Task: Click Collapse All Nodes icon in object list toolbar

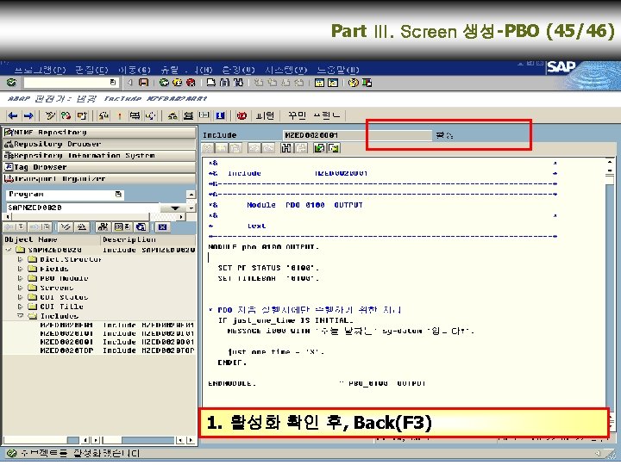Action: click(x=82, y=227)
